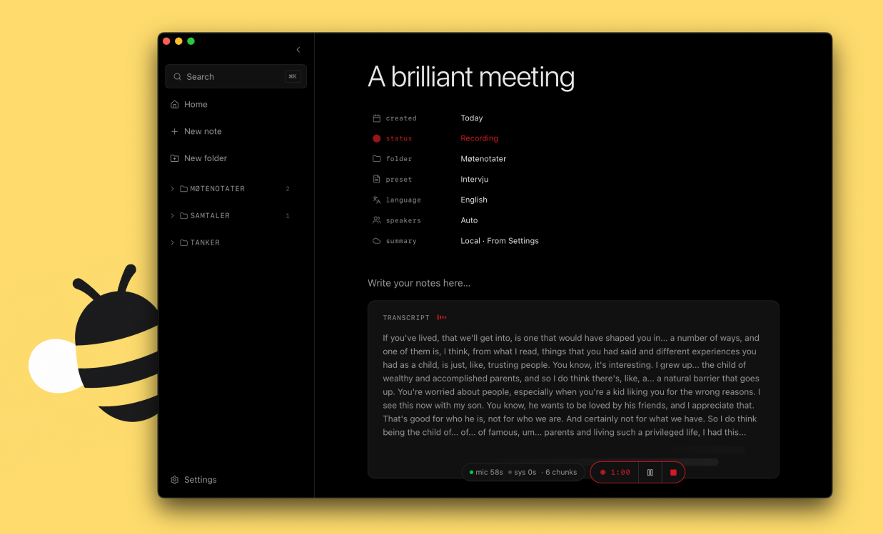Click the Recording status value
883x534 pixels.
pos(480,138)
